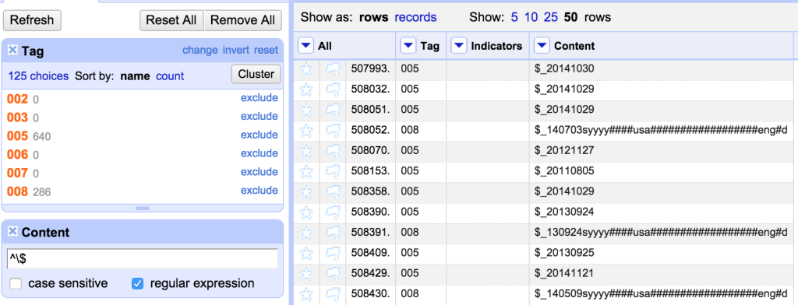
Task: Flag row 508032
Action: coord(332,89)
